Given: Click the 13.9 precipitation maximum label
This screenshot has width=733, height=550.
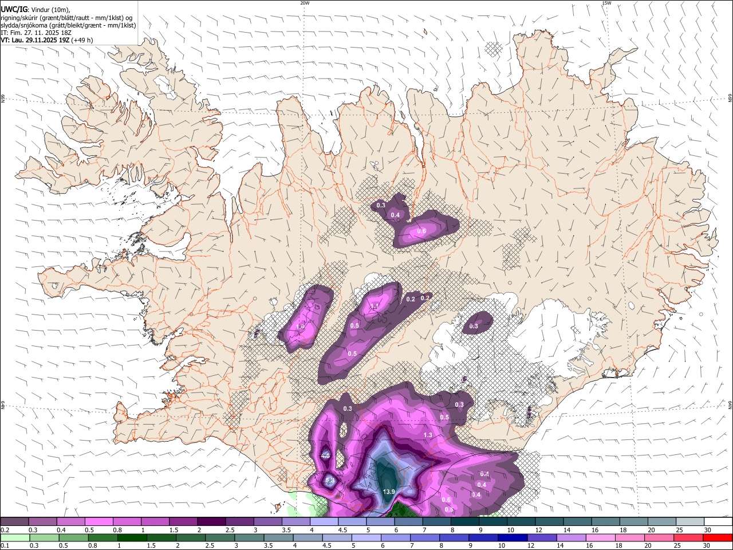Looking at the screenshot, I should coord(389,492).
